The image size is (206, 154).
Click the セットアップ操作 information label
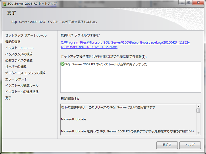(x=104, y=57)
